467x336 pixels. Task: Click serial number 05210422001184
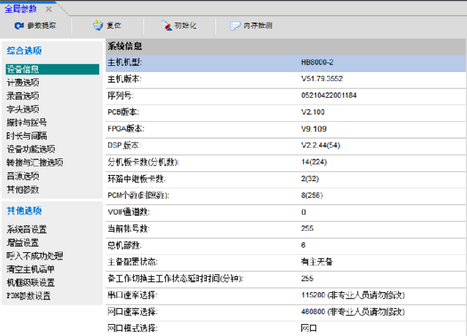[x=329, y=95]
